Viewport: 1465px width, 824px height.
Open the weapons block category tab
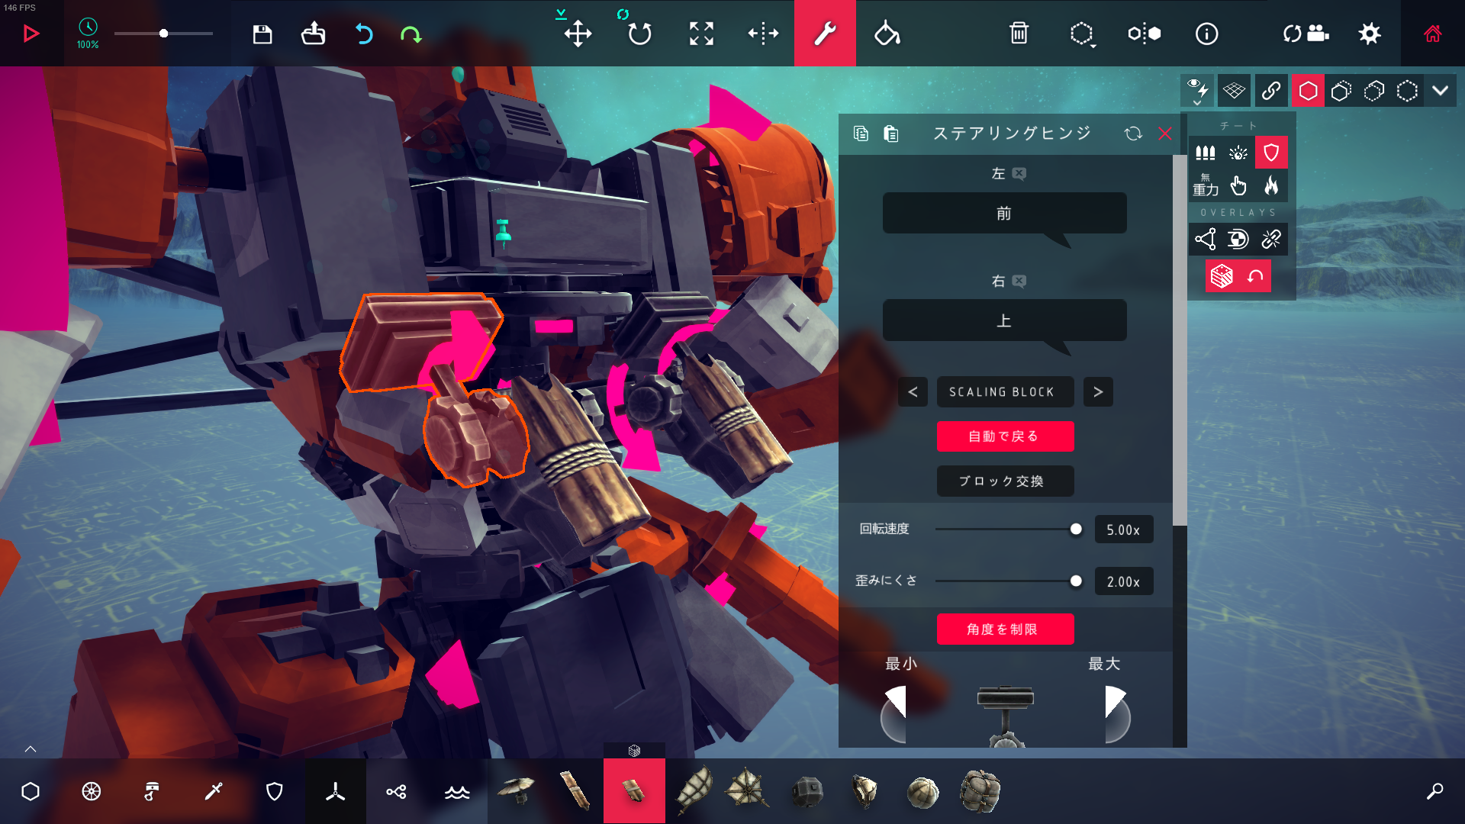coord(213,792)
